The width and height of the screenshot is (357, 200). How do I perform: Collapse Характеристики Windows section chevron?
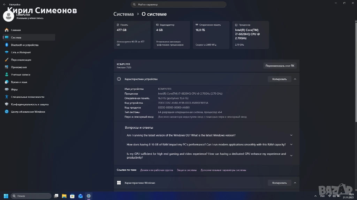click(x=295, y=183)
